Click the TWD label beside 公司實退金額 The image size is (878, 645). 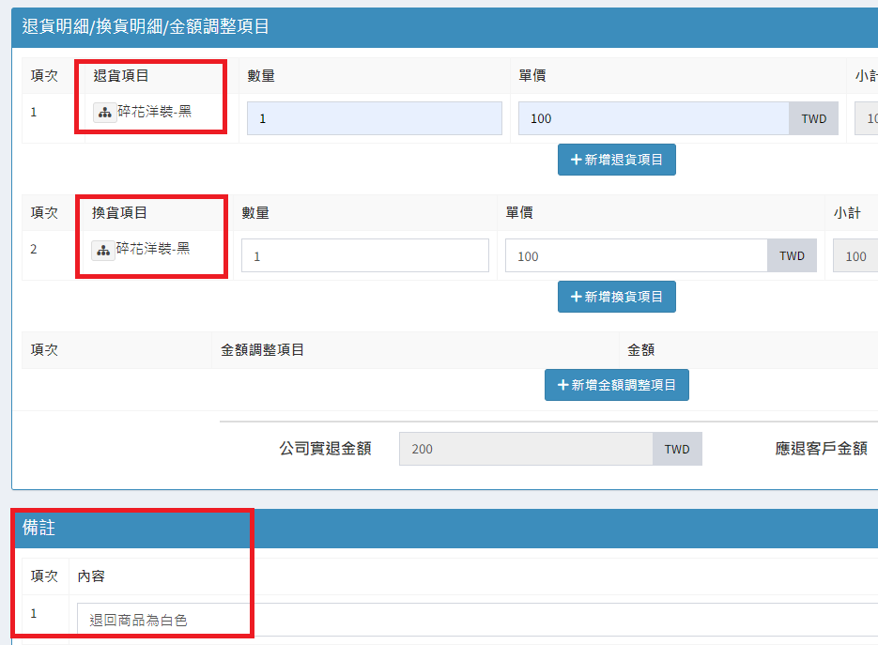click(677, 449)
